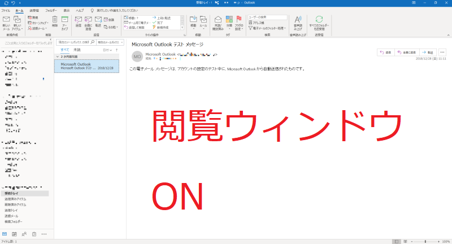
Task: Click the current mailbox search field
Action: pyautogui.click(x=76, y=42)
